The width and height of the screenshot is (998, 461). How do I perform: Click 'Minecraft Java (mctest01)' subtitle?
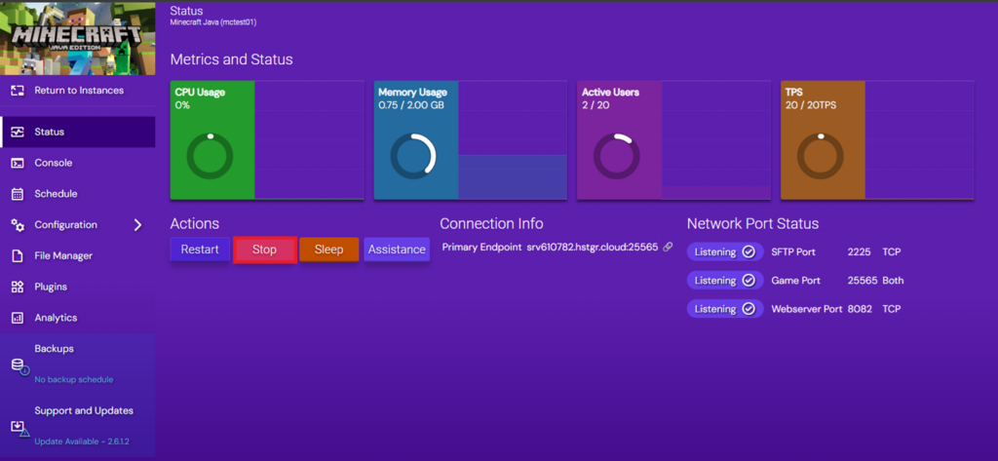[213, 22]
